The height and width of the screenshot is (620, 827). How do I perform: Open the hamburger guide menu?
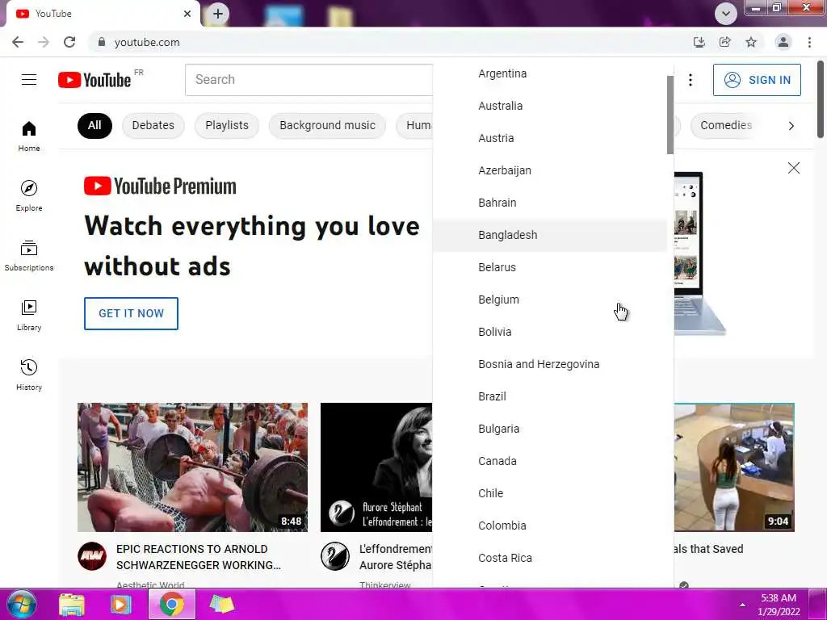(x=29, y=80)
